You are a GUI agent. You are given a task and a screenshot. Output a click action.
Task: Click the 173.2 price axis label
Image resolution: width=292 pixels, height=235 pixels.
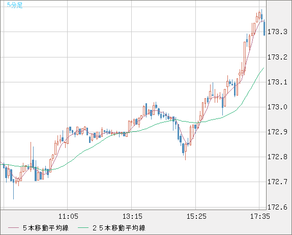277,57
